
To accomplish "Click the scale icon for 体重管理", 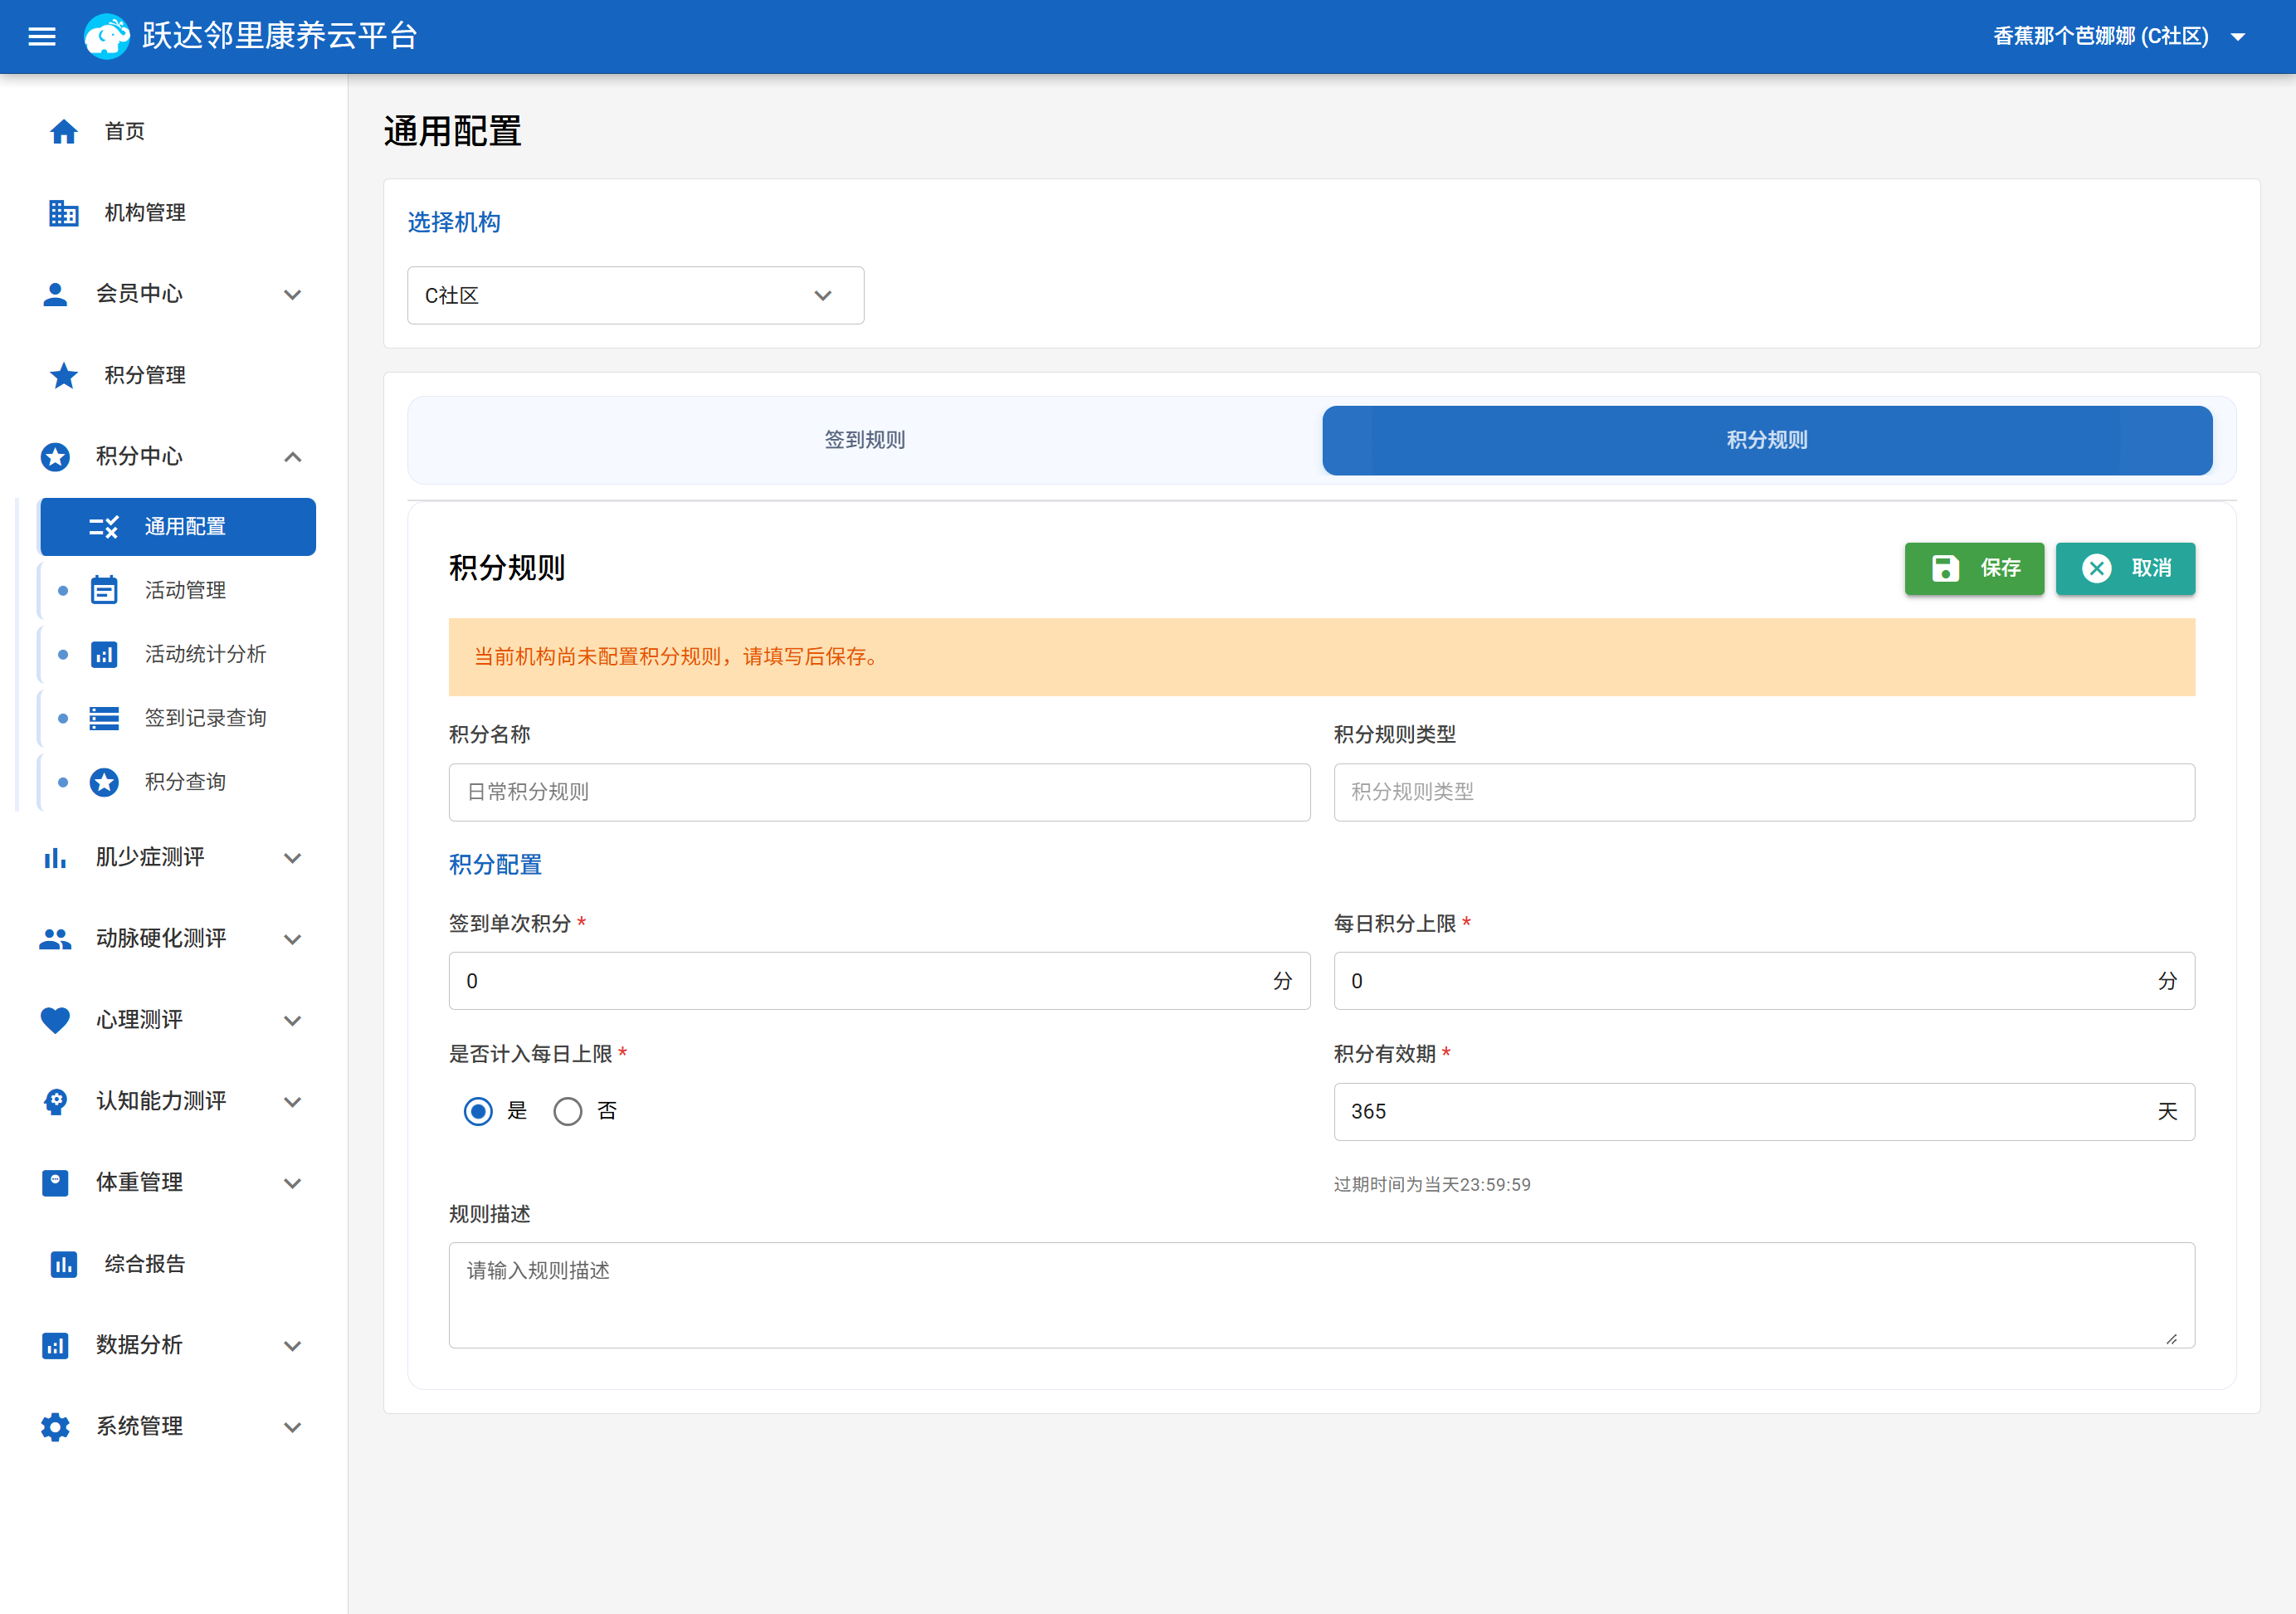I will coord(55,1183).
